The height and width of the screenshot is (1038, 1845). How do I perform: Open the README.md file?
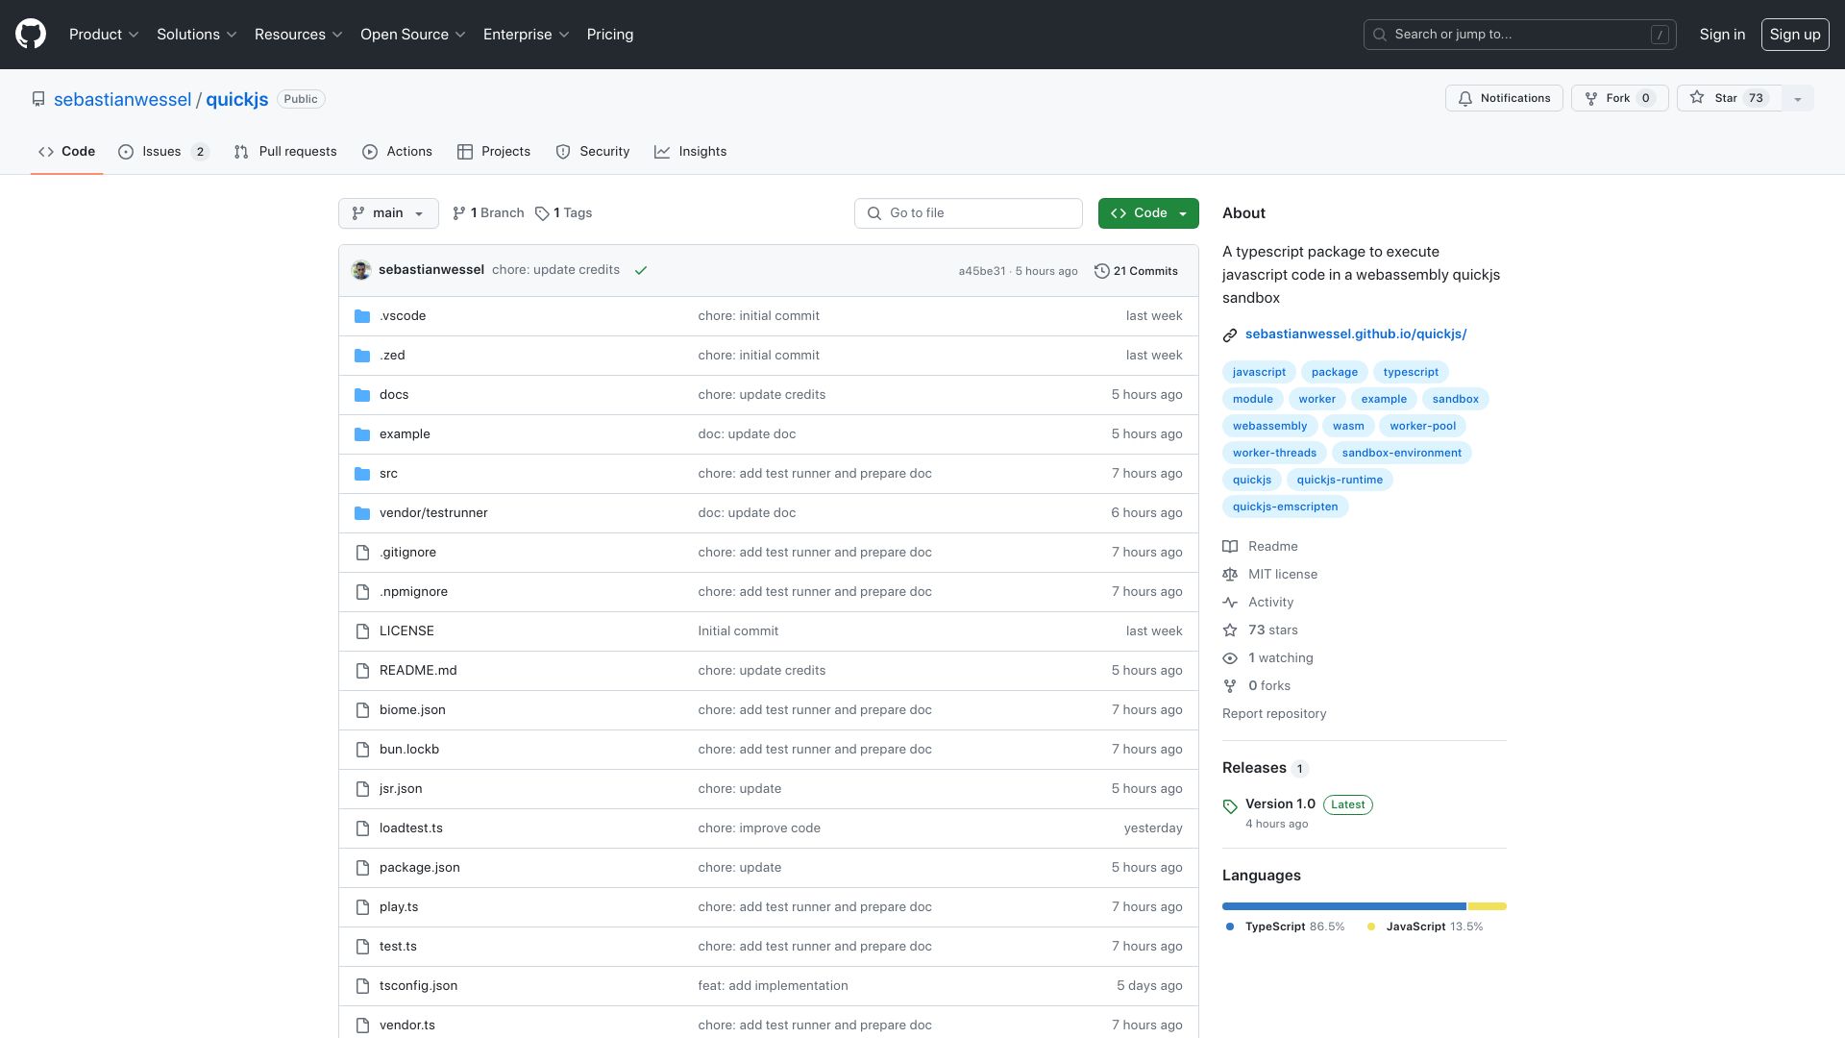418,671
